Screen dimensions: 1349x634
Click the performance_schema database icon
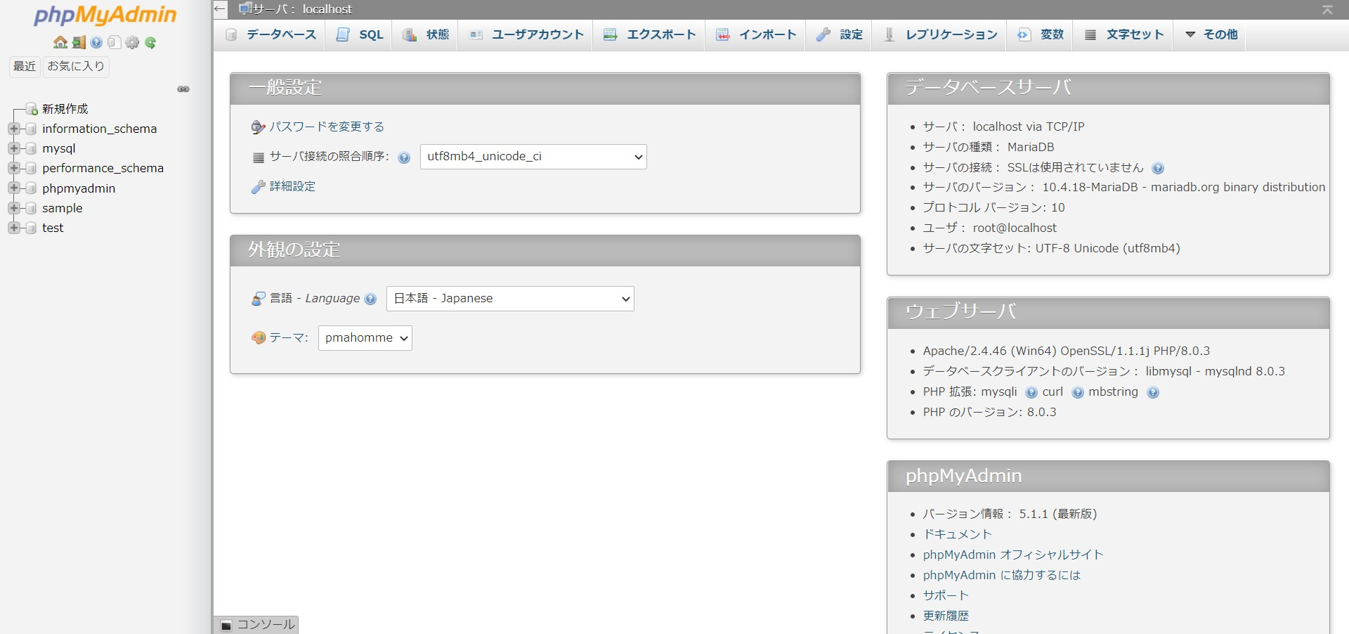[x=31, y=168]
